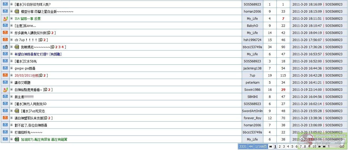Go to page 10 in pagination
The width and height of the screenshot is (348, 150).
(x=314, y=147)
